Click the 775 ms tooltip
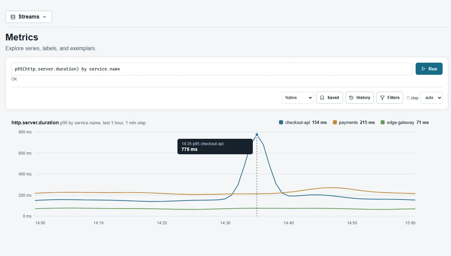Viewport: 451px width, 256px height. pyautogui.click(x=215, y=147)
